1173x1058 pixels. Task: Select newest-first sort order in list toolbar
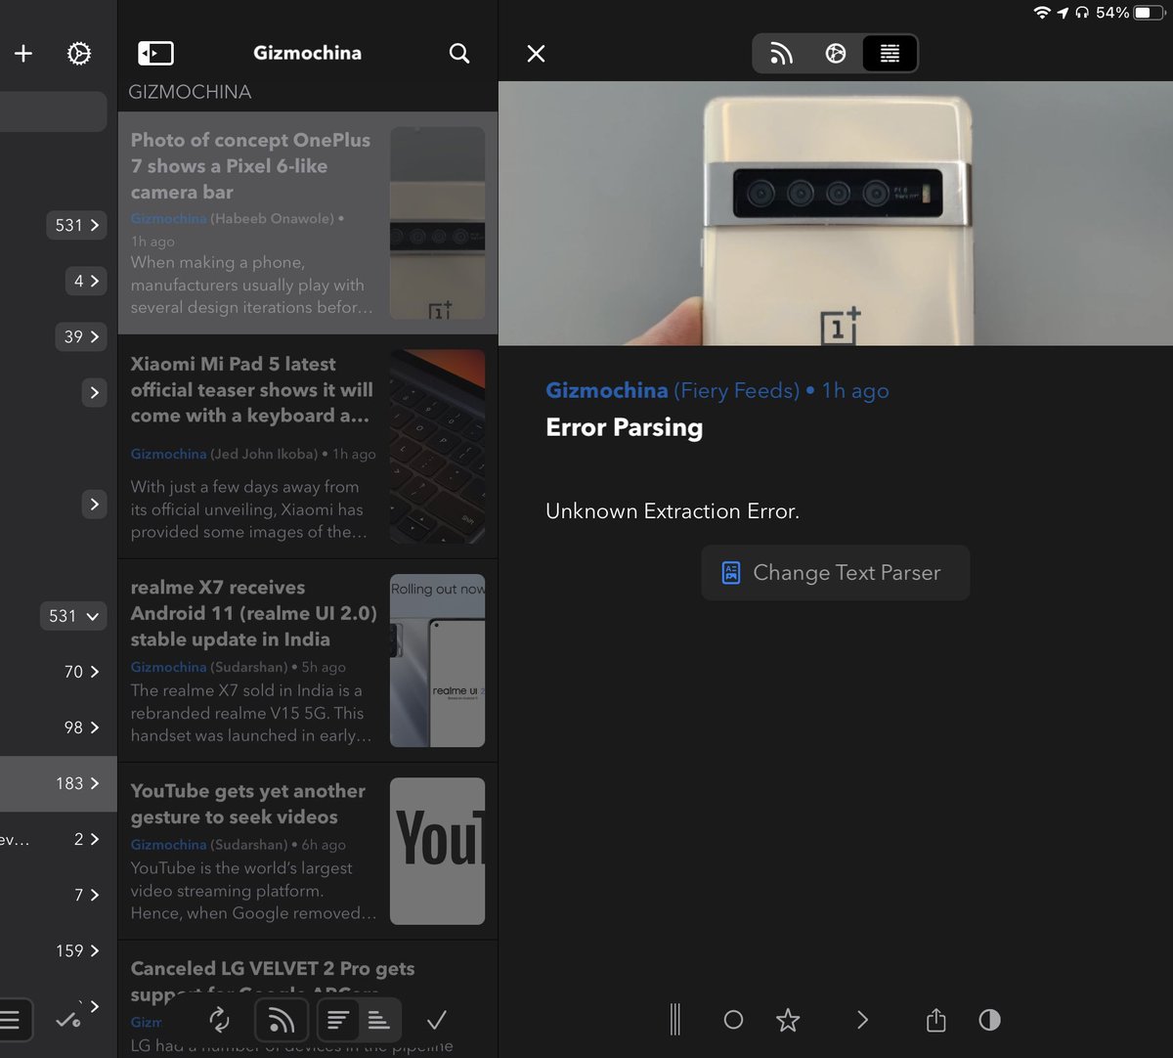tap(337, 1021)
